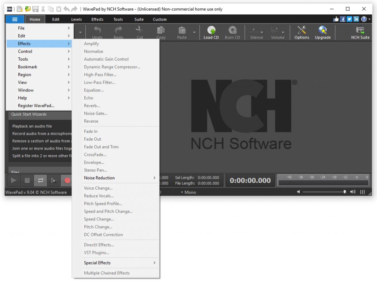Open the Mono channel dropdown
Viewport: 377px width, 284px height.
pyautogui.click(x=188, y=192)
